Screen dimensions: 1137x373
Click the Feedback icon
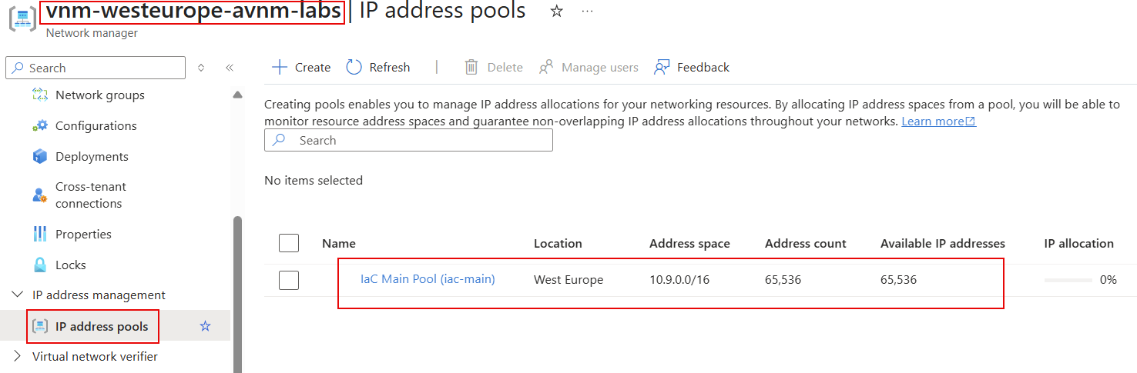tap(662, 68)
